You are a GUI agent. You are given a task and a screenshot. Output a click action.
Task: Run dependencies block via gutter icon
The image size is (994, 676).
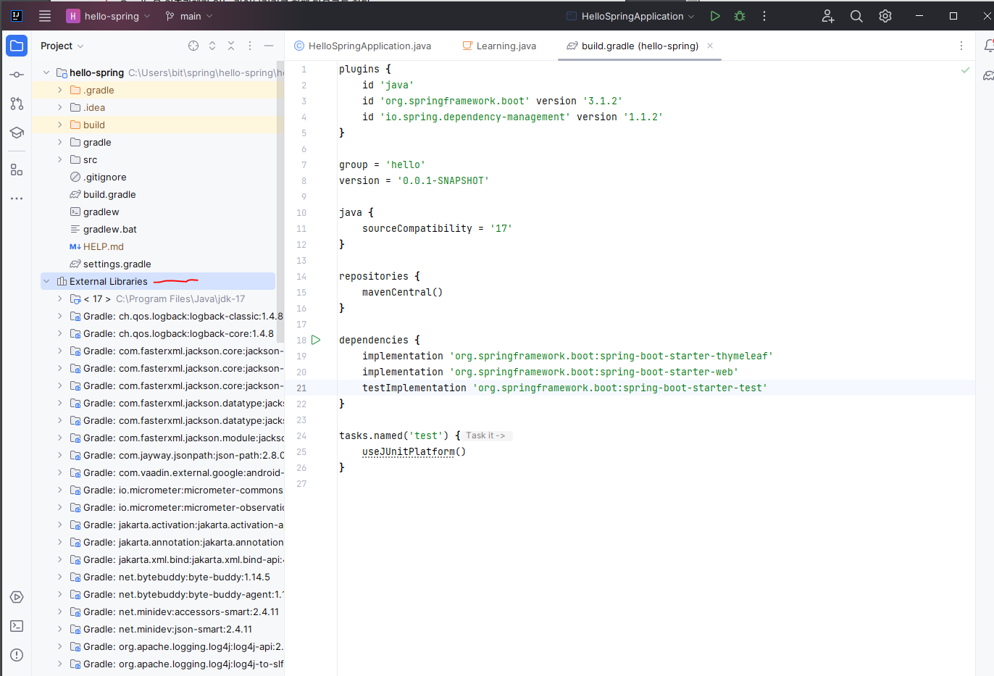coord(316,340)
